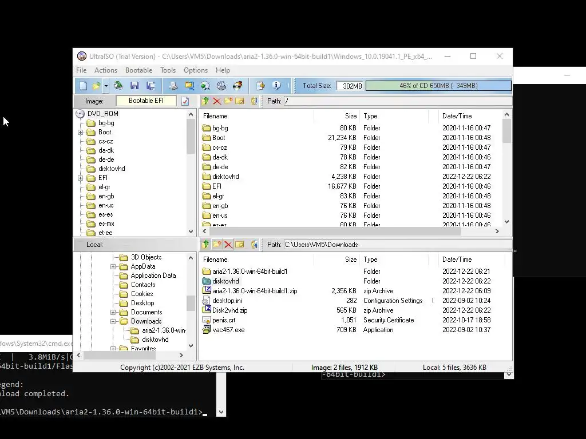This screenshot has height=439, width=586.
Task: Click image file list horizontal scrollbar right arrow
Action: pyautogui.click(x=497, y=232)
